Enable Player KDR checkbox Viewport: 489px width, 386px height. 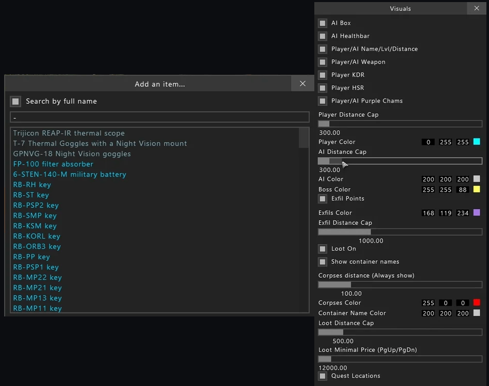click(x=323, y=75)
